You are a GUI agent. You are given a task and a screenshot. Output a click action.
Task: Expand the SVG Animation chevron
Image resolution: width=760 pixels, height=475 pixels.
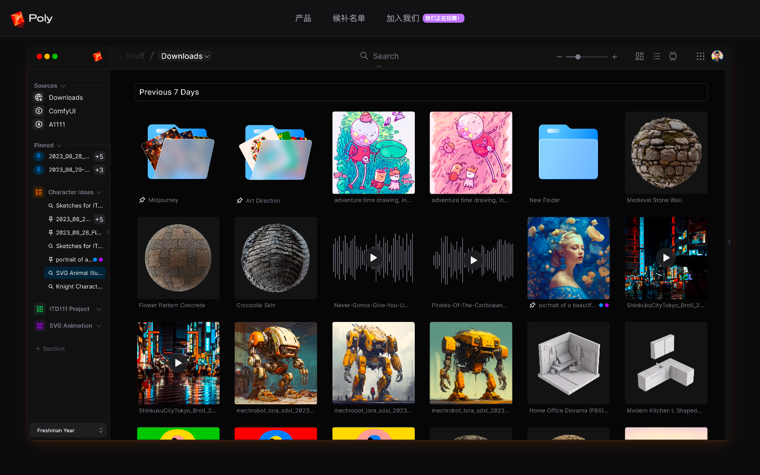(99, 326)
